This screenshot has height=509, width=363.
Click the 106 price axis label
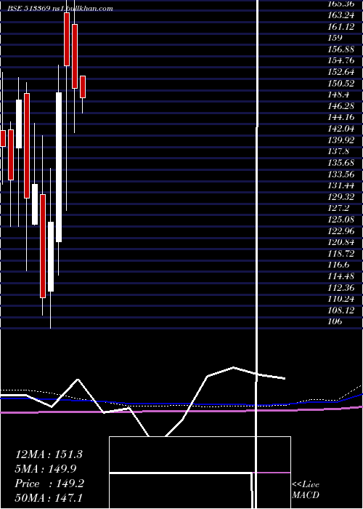[335, 321]
